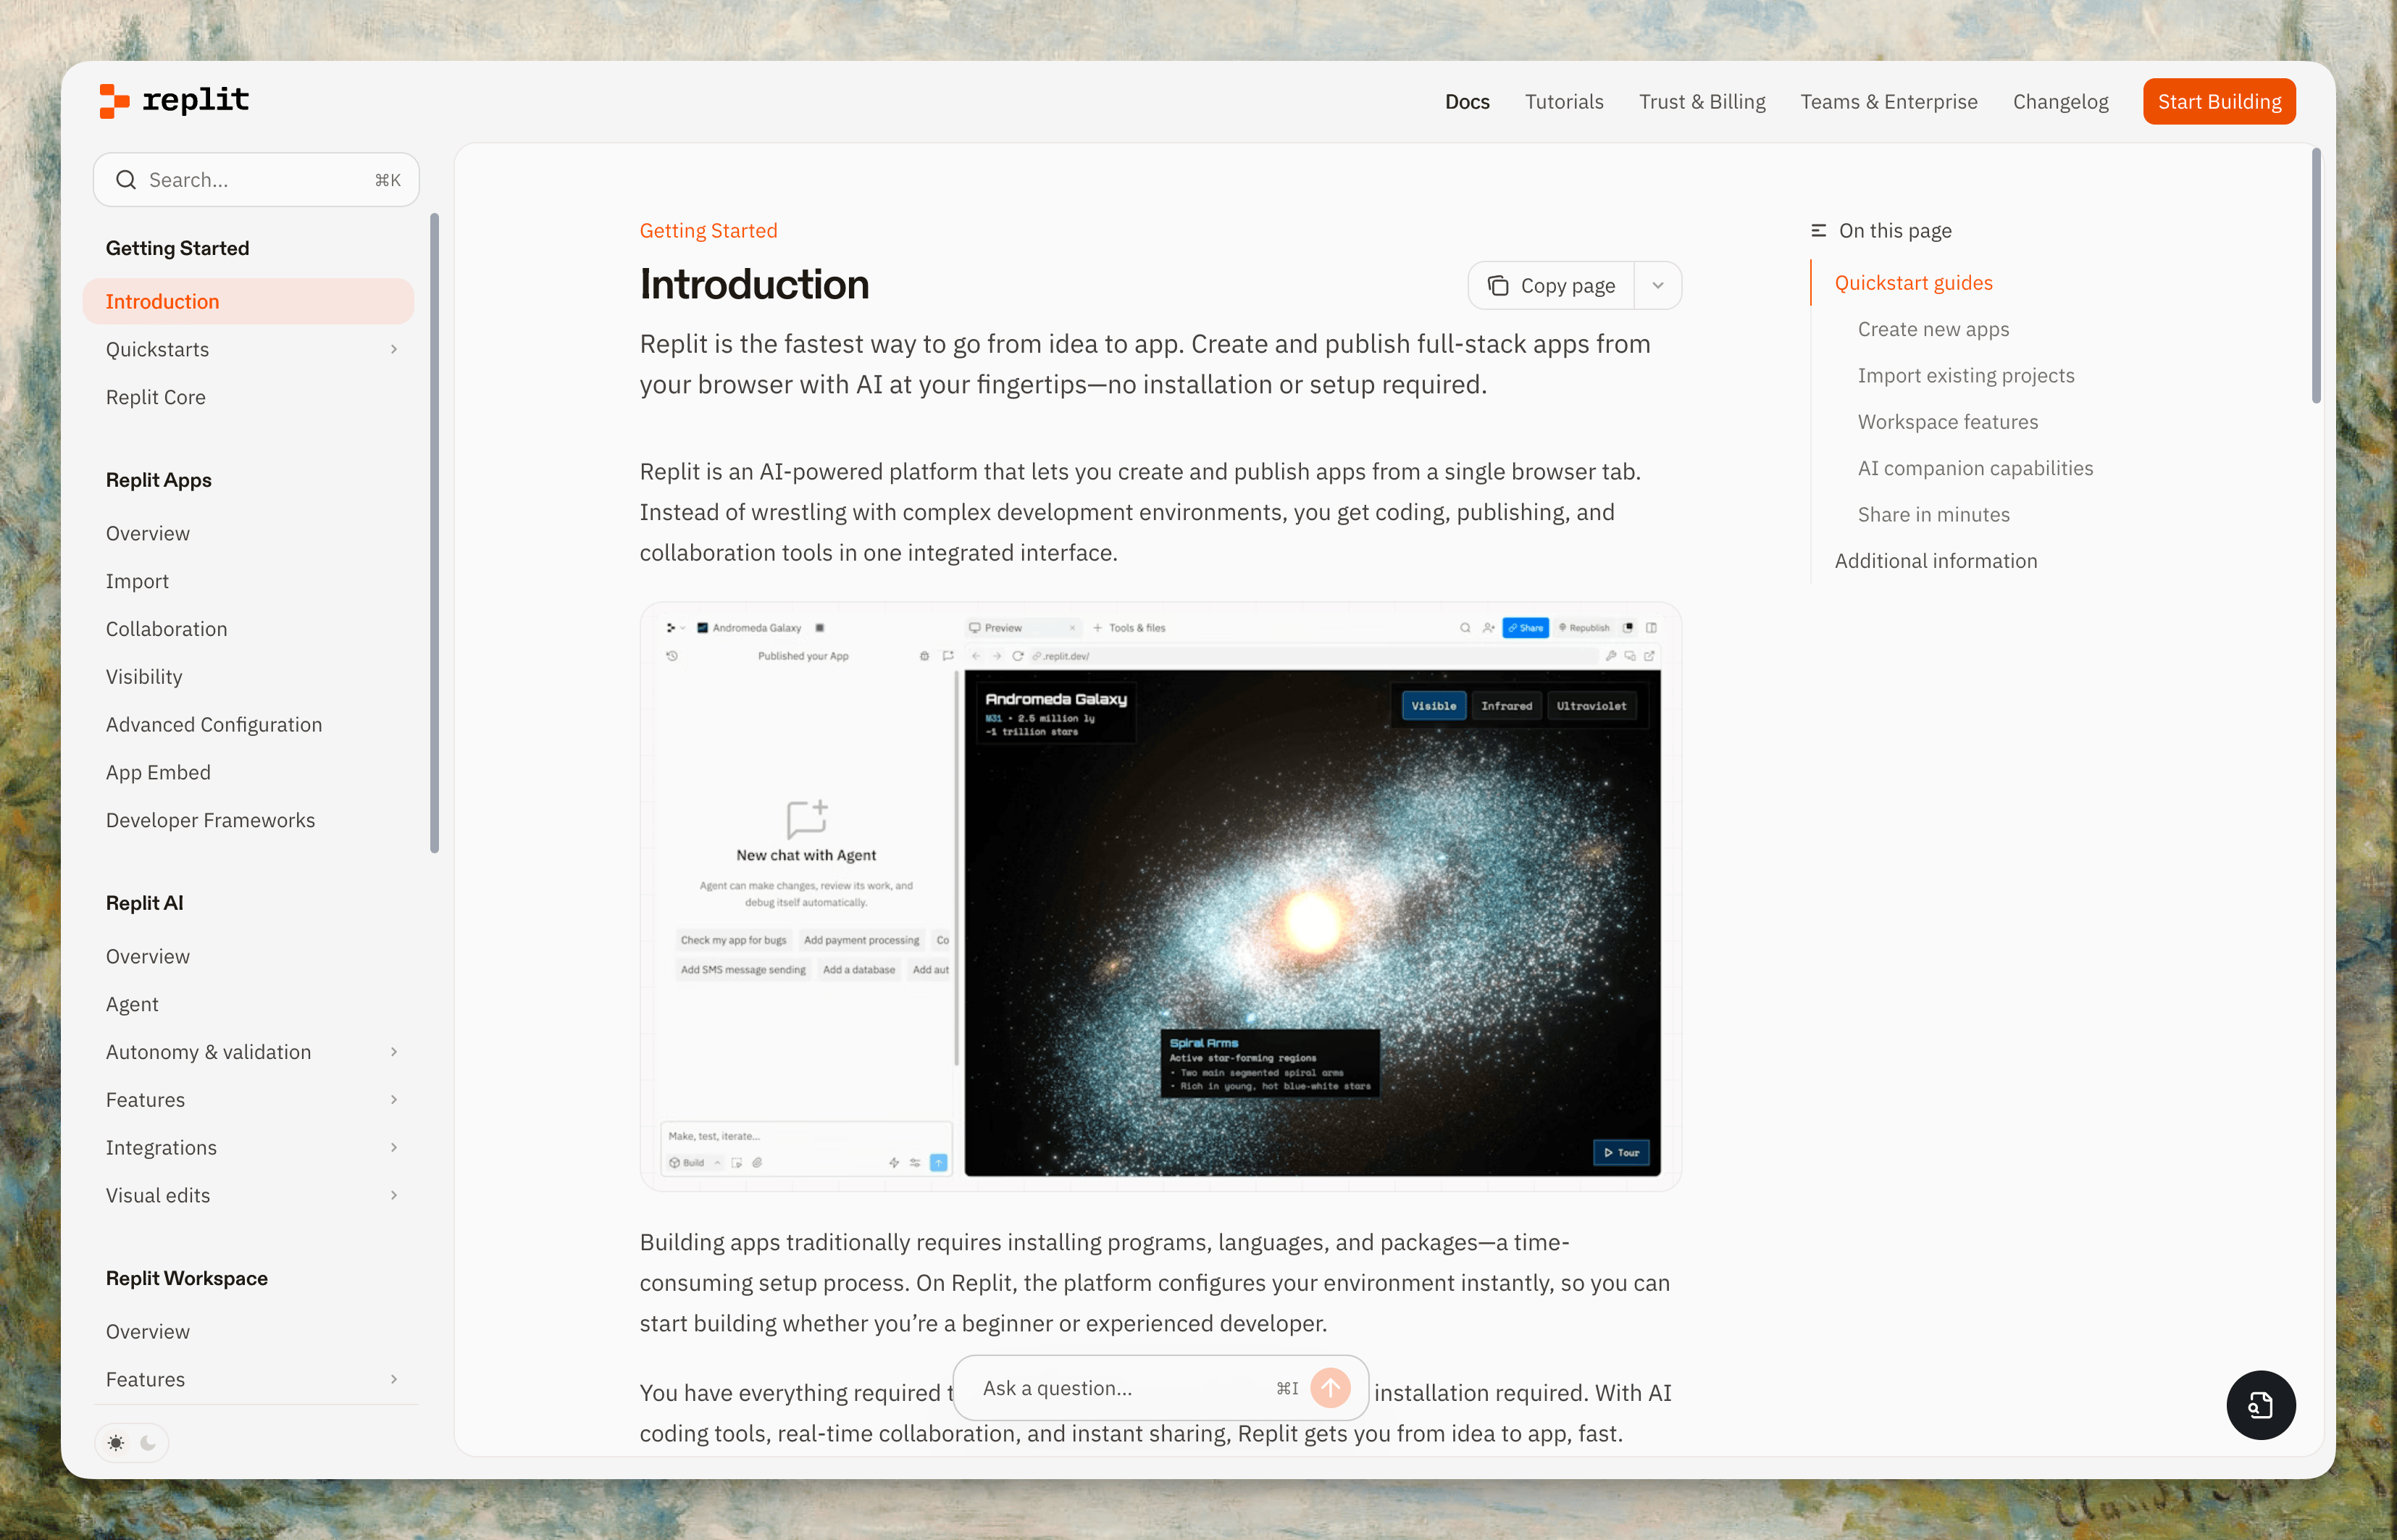Click the Tour play button in preview
Image resolution: width=2397 pixels, height=1540 pixels.
[x=1621, y=1153]
